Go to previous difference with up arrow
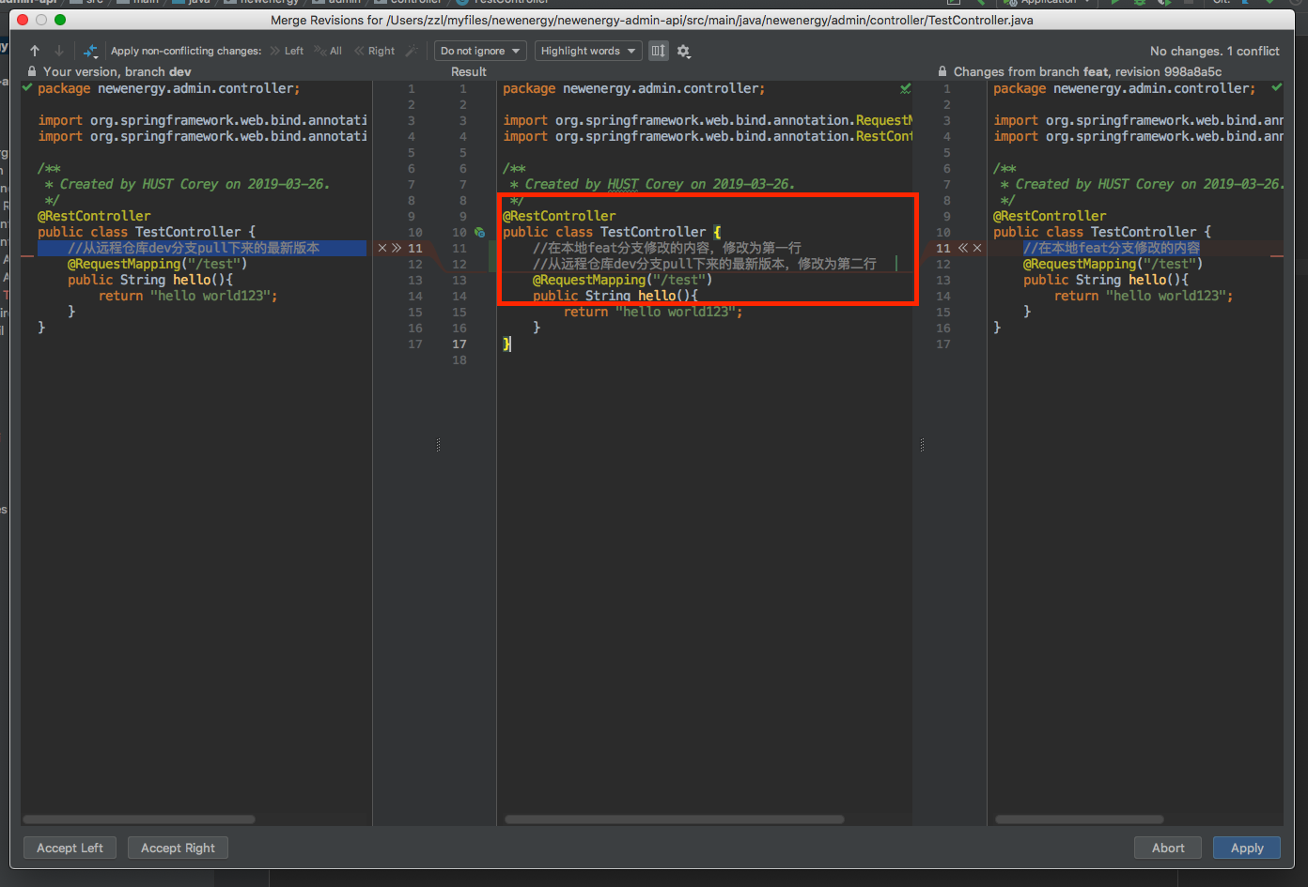 (35, 51)
